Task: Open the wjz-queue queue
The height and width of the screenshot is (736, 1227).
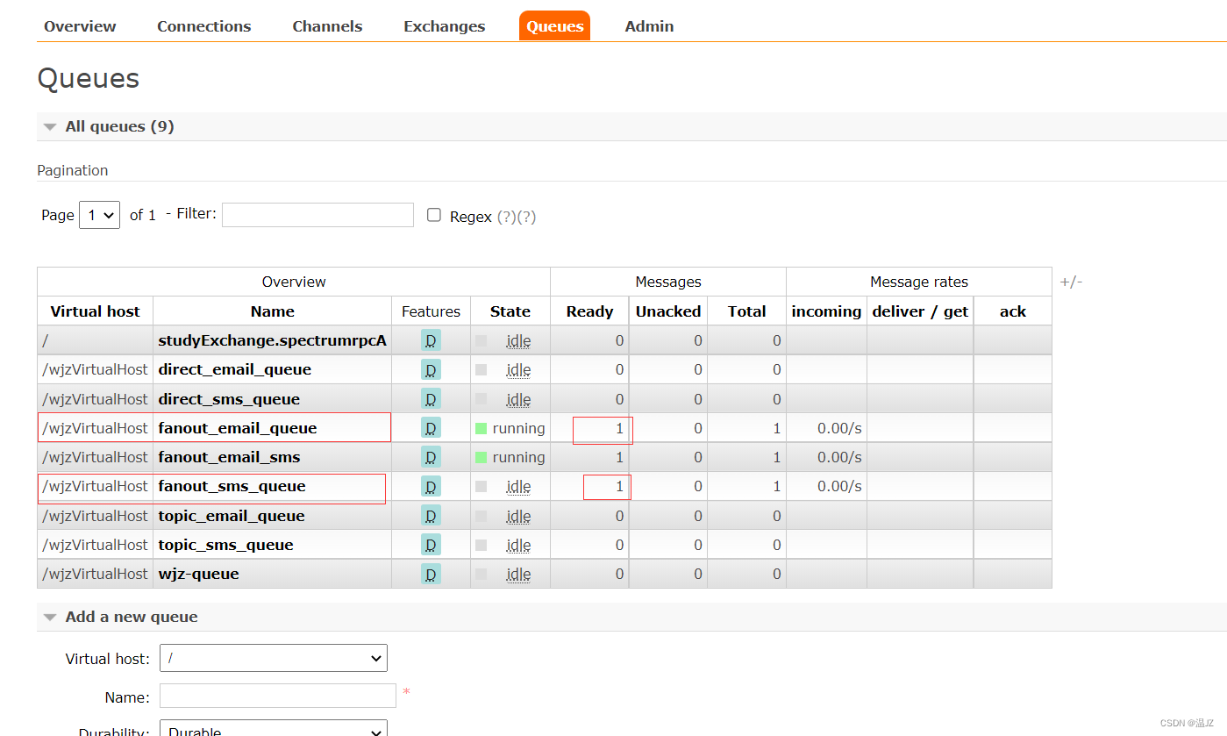Action: [198, 574]
